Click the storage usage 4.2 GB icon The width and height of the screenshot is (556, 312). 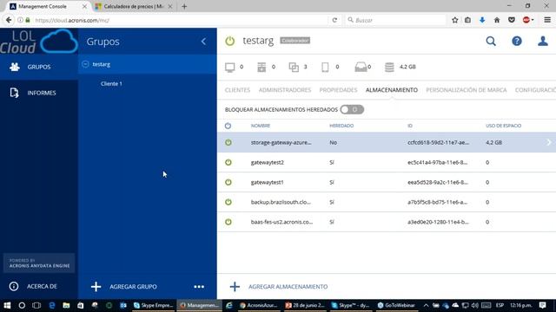(x=389, y=67)
